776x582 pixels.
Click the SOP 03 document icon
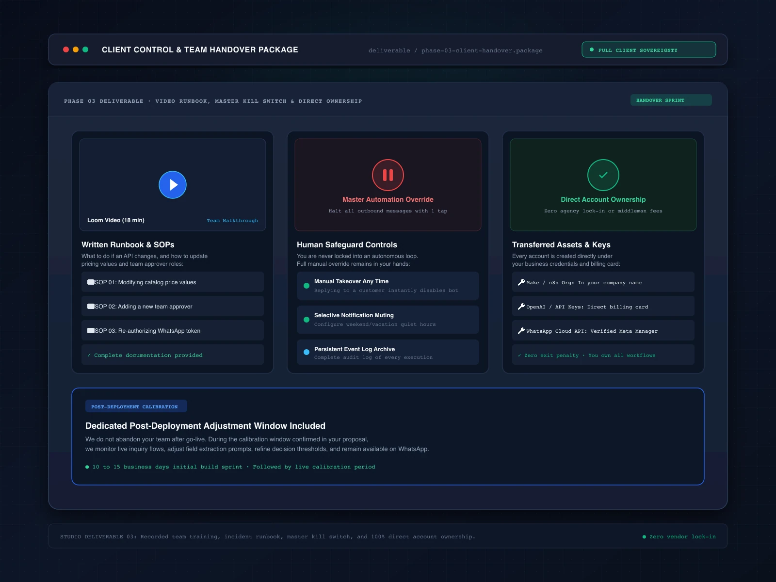point(91,331)
